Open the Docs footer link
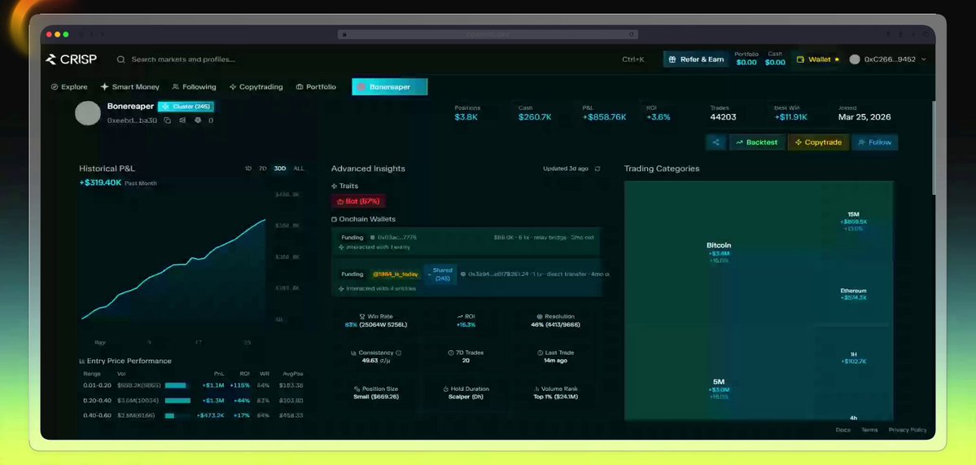Viewport: 976px width, 465px height. click(x=843, y=429)
